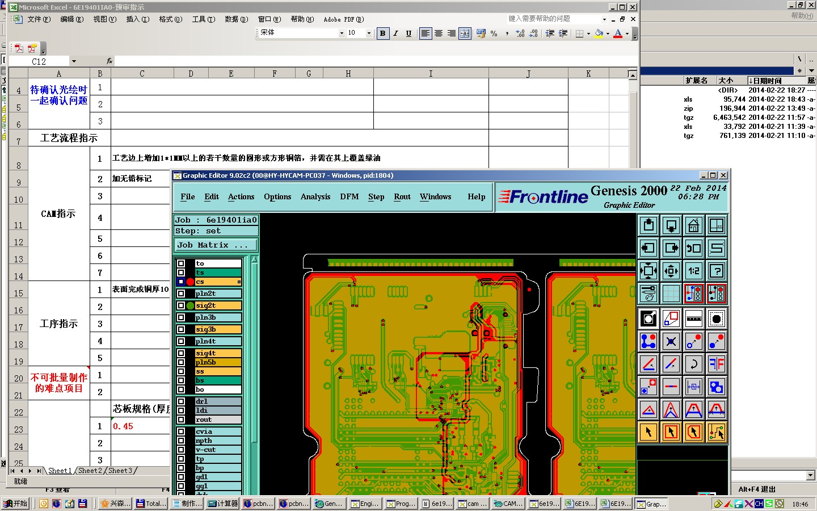This screenshot has width=817, height=511.
Task: Open the dropdown at bottom right panel
Action: [810, 475]
